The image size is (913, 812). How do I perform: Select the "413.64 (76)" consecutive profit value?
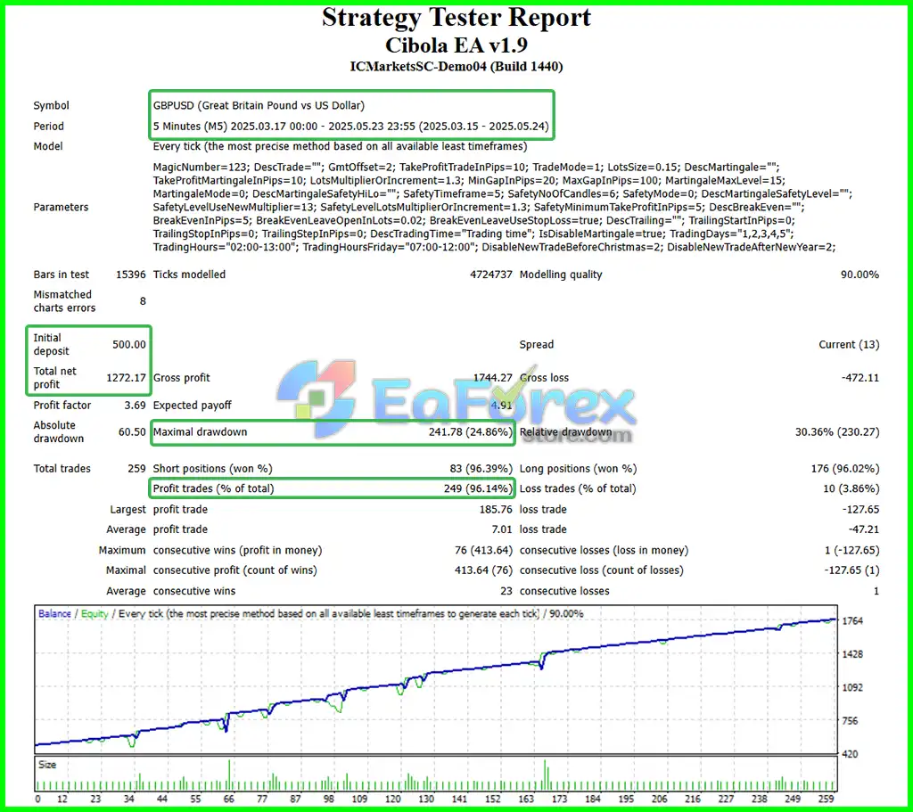click(x=483, y=570)
